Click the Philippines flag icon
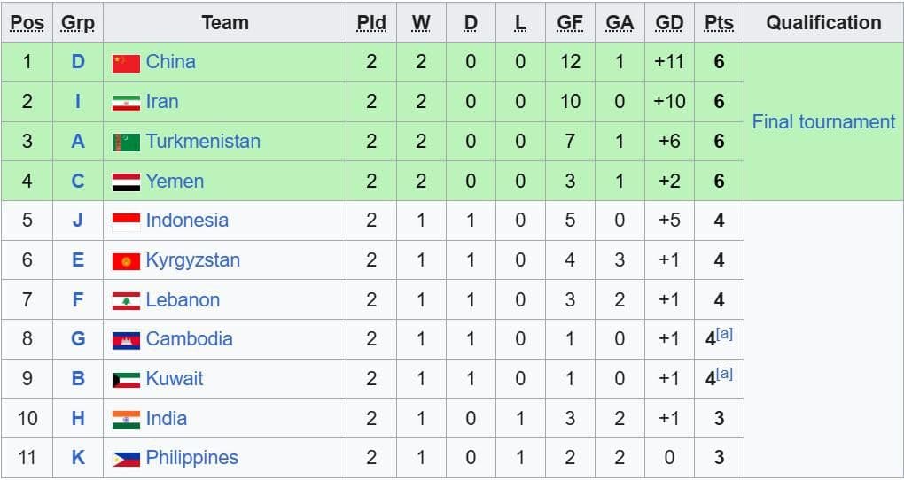The width and height of the screenshot is (904, 480). click(126, 459)
